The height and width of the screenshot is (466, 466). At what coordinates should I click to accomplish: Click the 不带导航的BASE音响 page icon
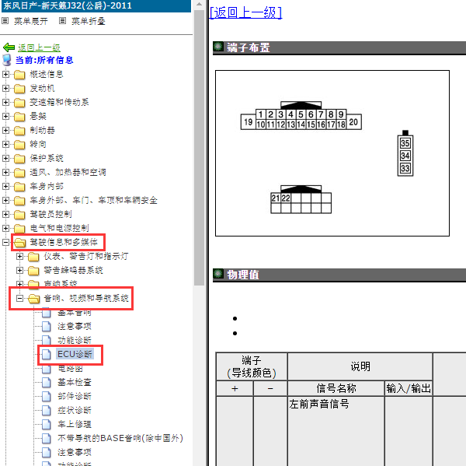(46, 438)
